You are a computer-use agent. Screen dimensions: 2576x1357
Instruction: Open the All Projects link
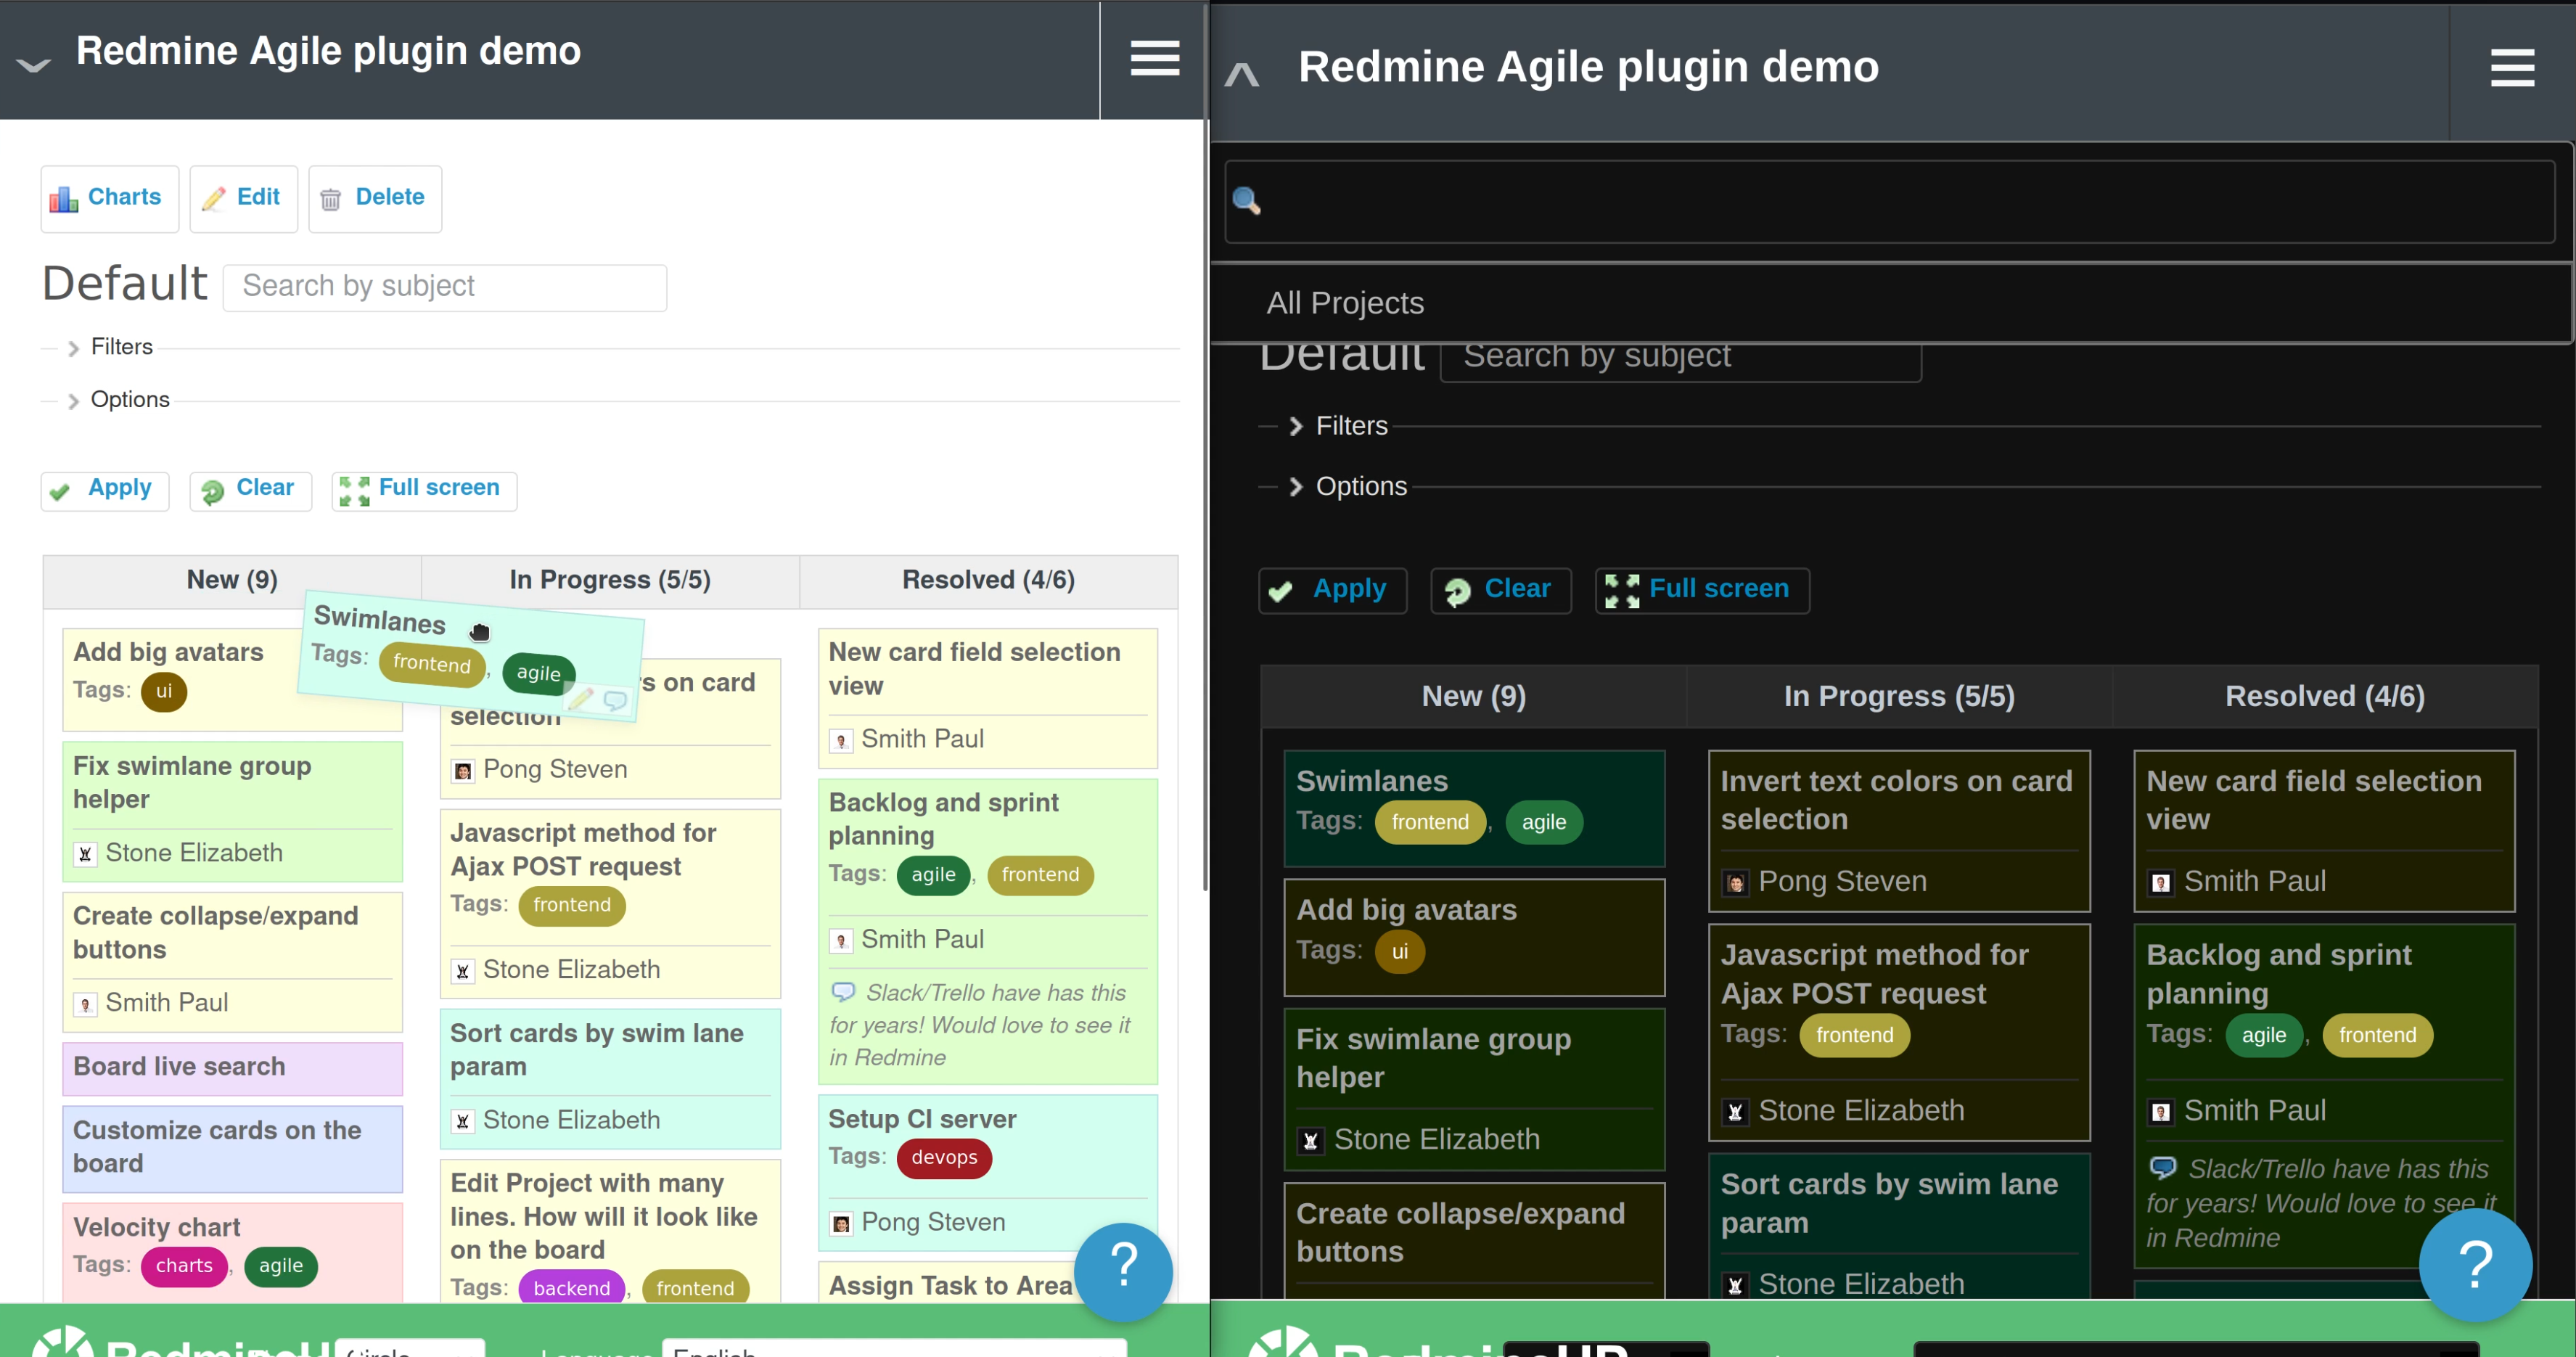1344,303
